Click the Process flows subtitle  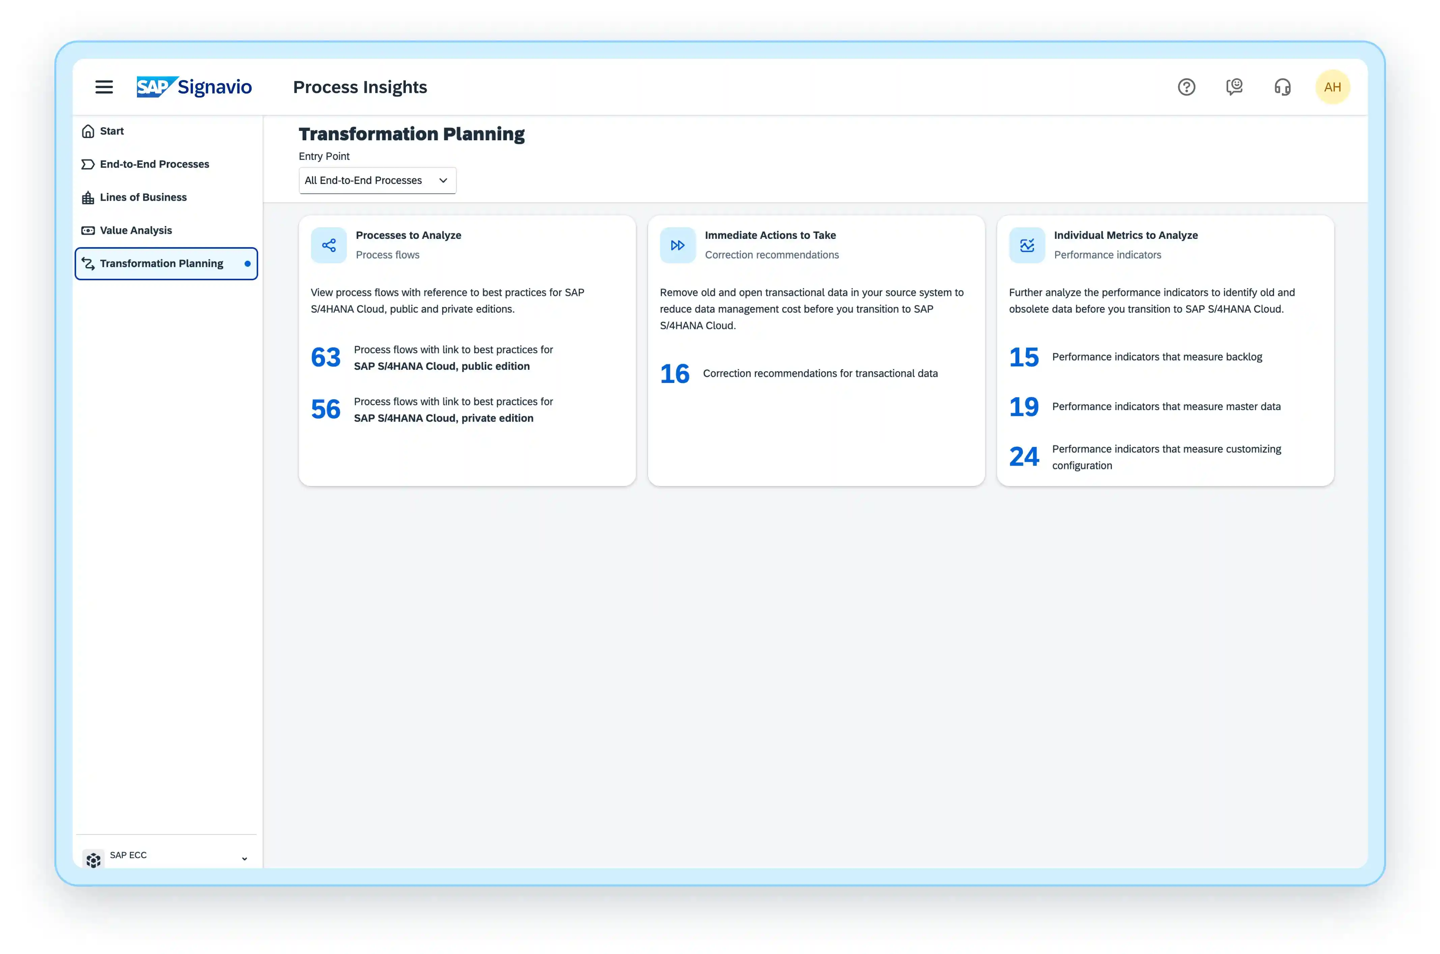[388, 255]
